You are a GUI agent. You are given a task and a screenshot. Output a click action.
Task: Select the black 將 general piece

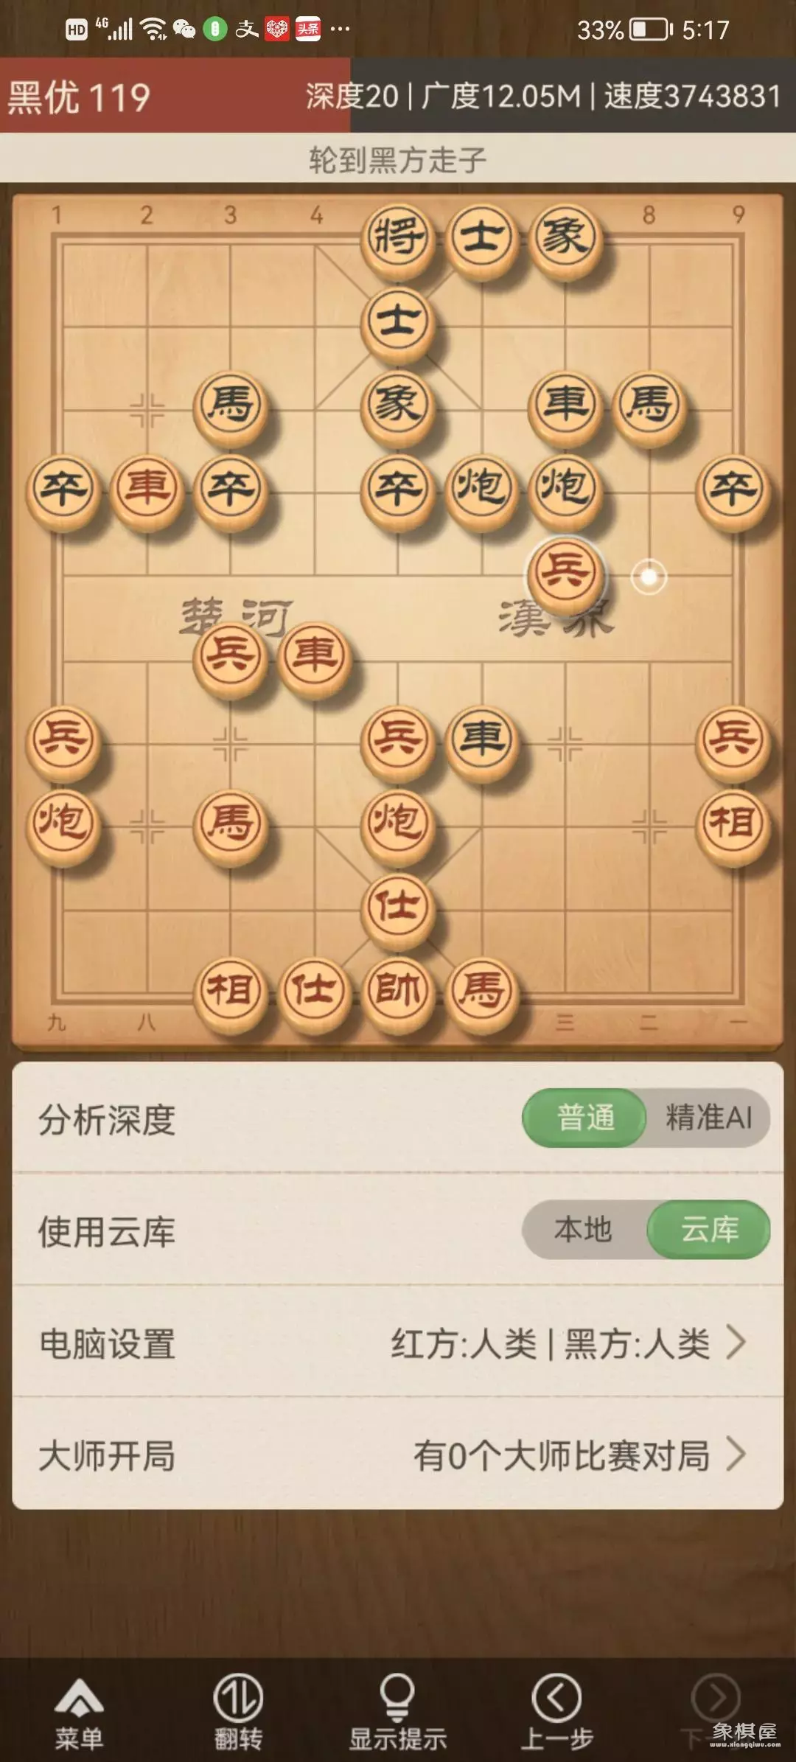coord(397,237)
